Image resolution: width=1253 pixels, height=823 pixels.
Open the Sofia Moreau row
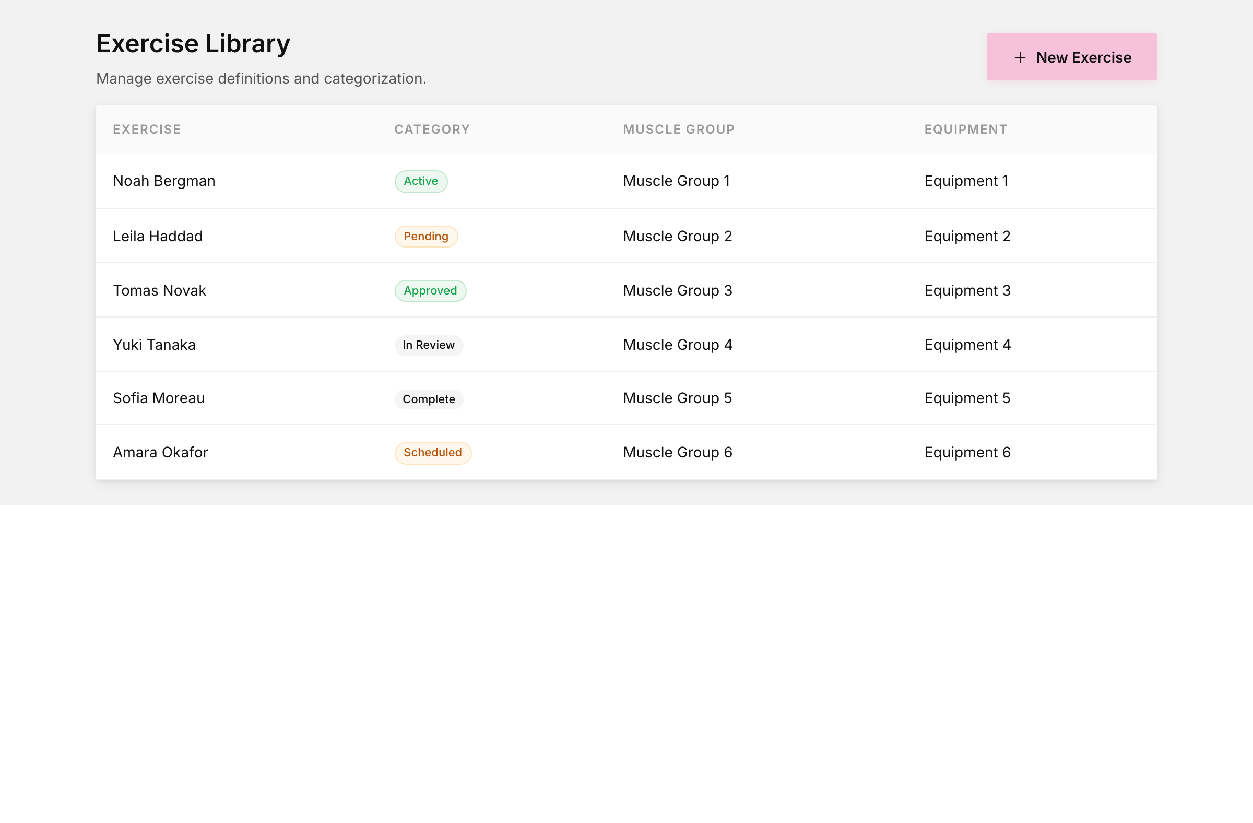tap(626, 398)
